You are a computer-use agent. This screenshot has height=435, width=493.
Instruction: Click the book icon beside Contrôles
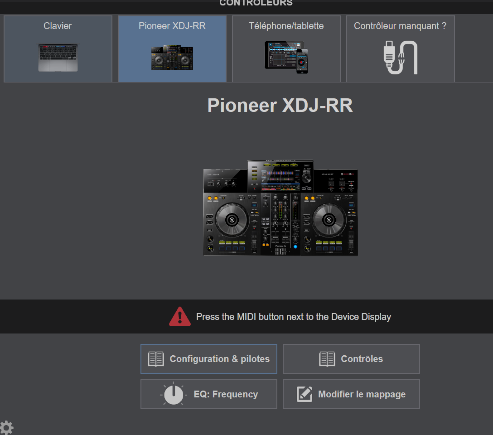pyautogui.click(x=327, y=359)
